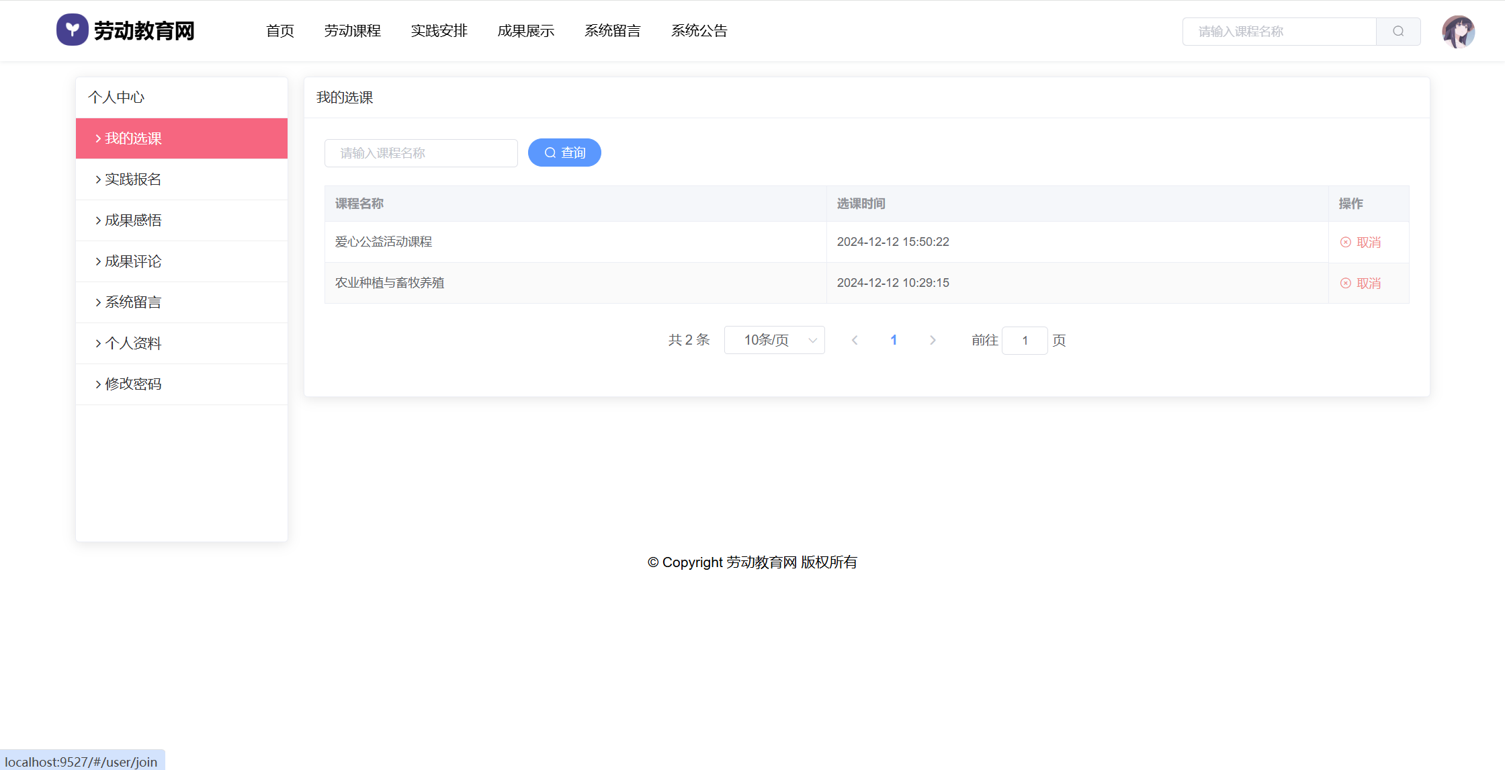
Task: Open the user avatar in header
Action: 1458,32
